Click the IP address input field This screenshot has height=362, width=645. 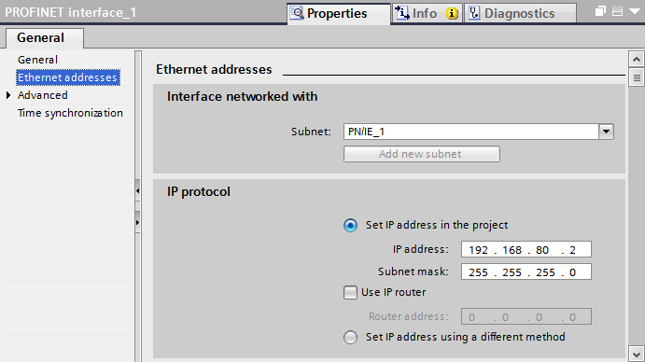pyautogui.click(x=526, y=250)
